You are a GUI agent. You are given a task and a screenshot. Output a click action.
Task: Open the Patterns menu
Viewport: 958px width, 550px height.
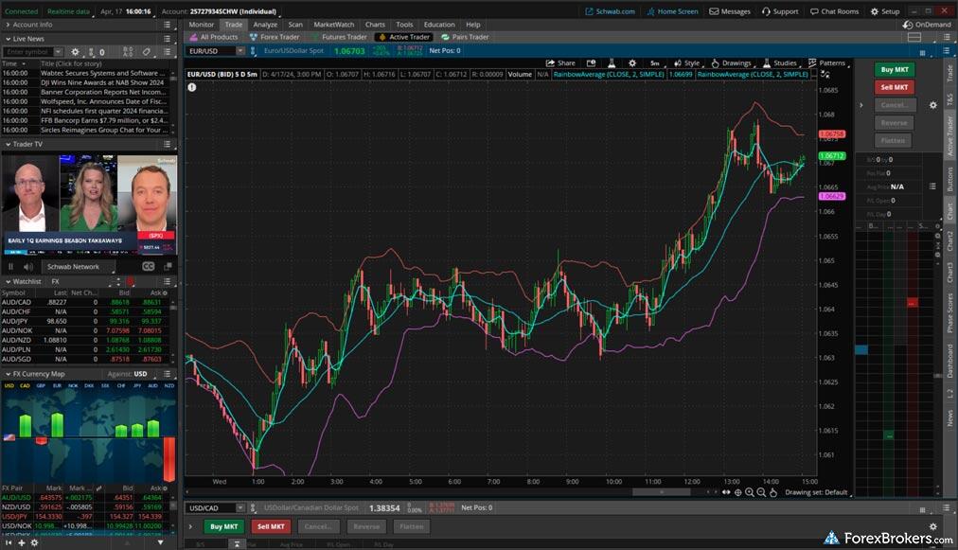point(826,62)
